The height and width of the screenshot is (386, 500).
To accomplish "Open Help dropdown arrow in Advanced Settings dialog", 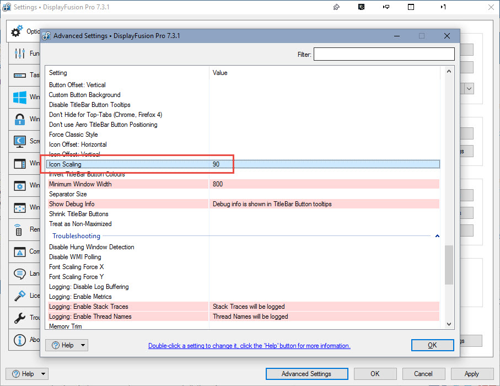I will coord(83,345).
